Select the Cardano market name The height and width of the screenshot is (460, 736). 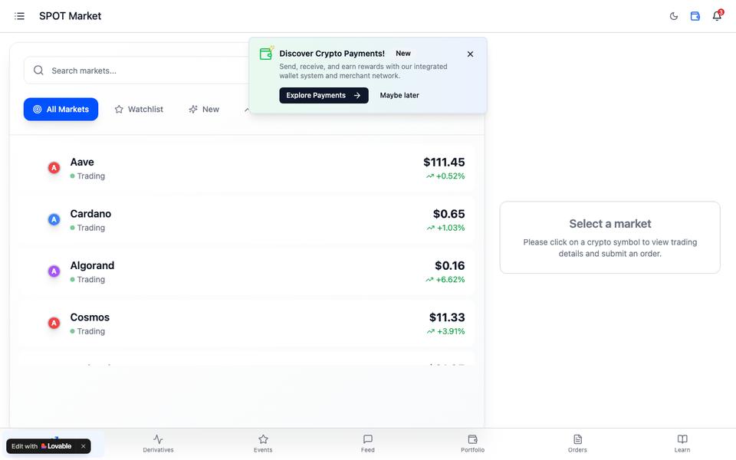[x=90, y=214]
